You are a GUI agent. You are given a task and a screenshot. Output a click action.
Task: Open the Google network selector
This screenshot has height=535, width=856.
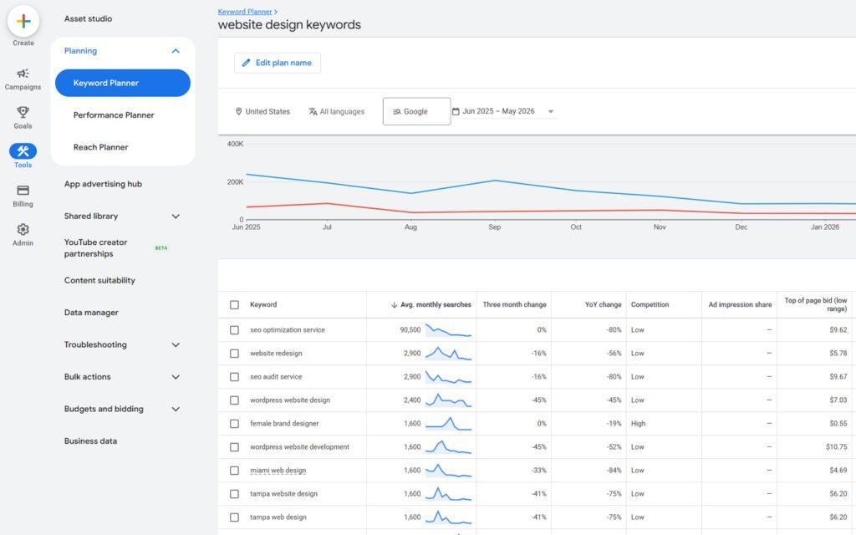coord(416,111)
